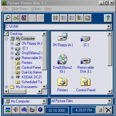The width and height of the screenshot is (116, 116).
Task: Select KODAK DC21 in the folder tree
Action: tap(32, 77)
